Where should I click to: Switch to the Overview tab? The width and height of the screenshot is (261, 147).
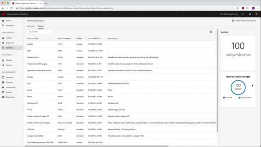[x=31, y=26]
